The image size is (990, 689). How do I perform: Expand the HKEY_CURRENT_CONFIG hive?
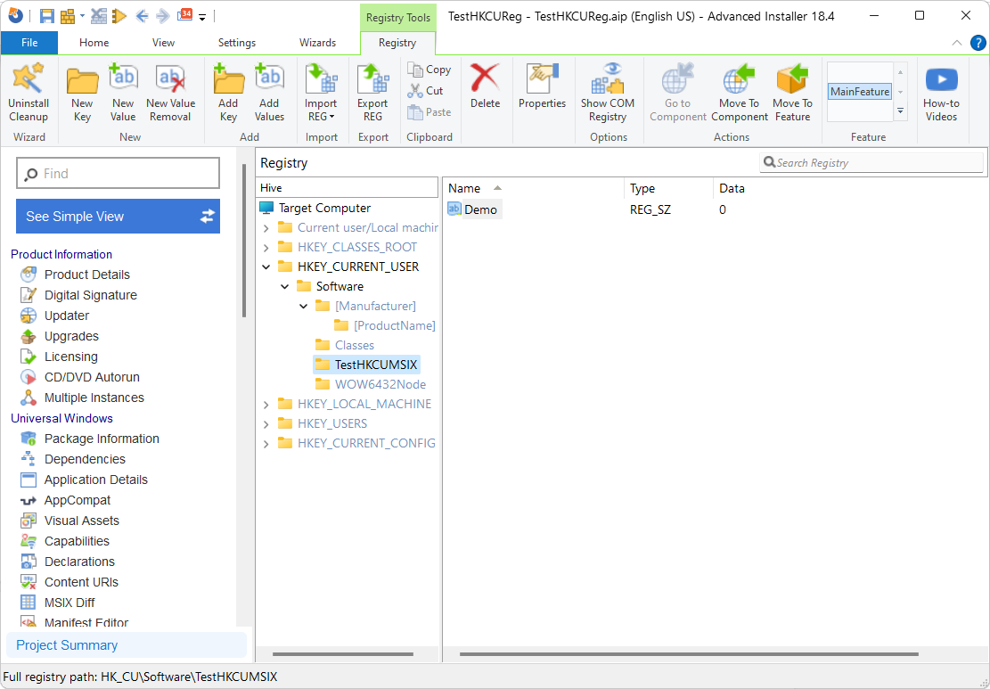(266, 444)
